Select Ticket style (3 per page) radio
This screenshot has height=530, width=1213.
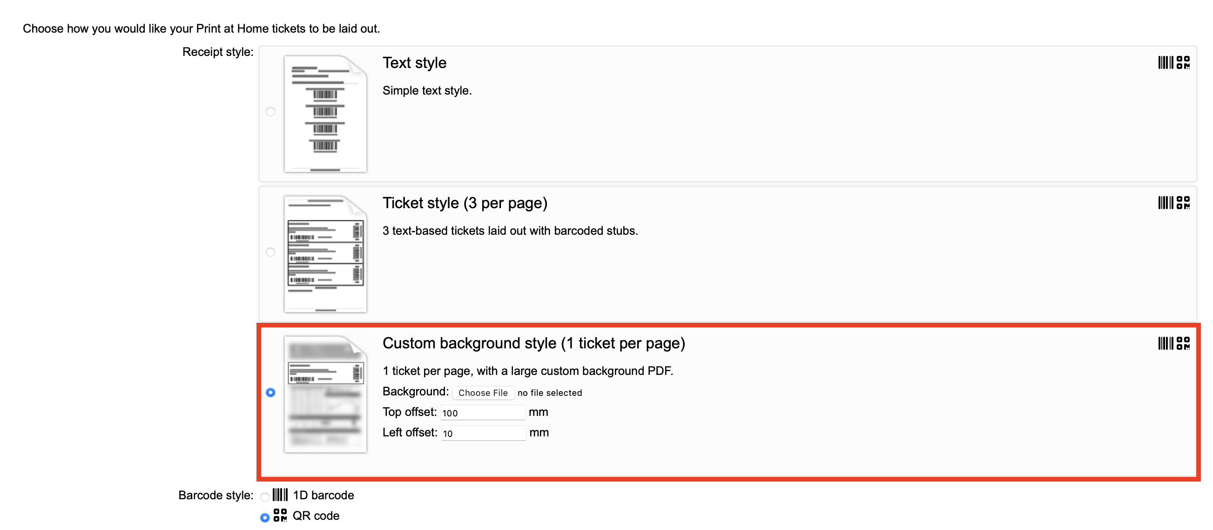tap(270, 252)
